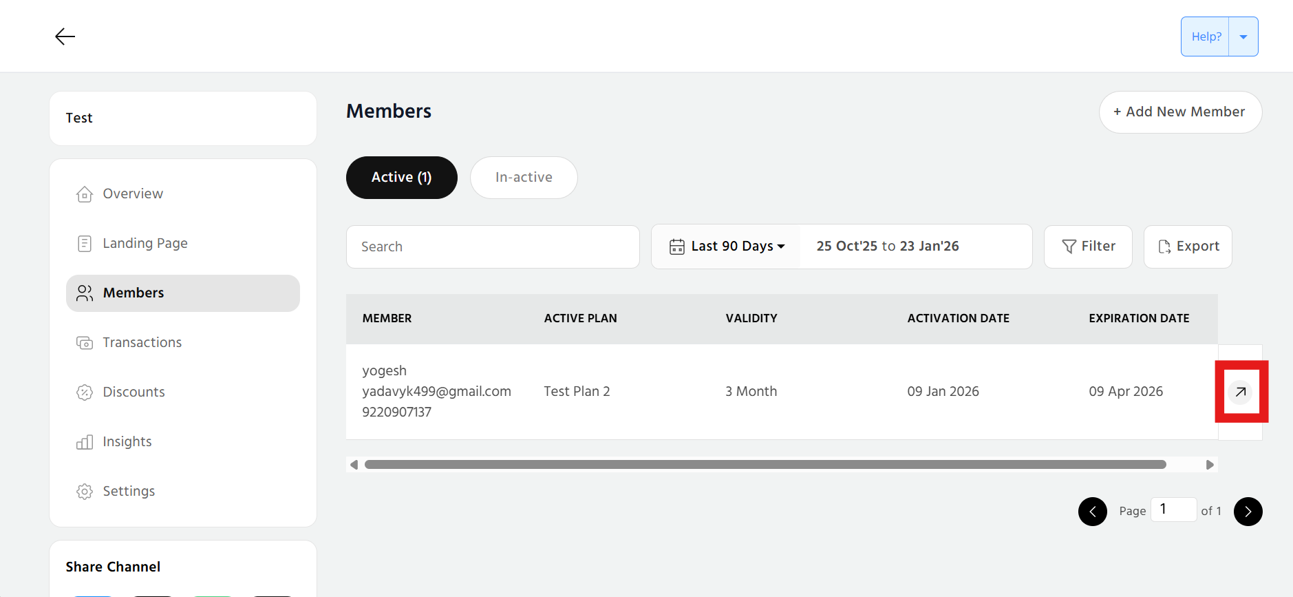The width and height of the screenshot is (1293, 597).
Task: Open Transactions section in sidebar
Action: click(142, 343)
